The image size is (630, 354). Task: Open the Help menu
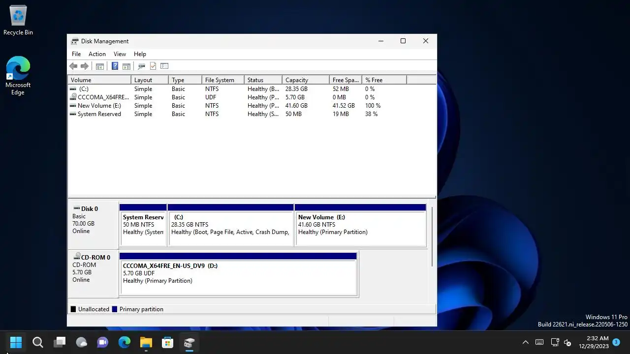coord(140,54)
